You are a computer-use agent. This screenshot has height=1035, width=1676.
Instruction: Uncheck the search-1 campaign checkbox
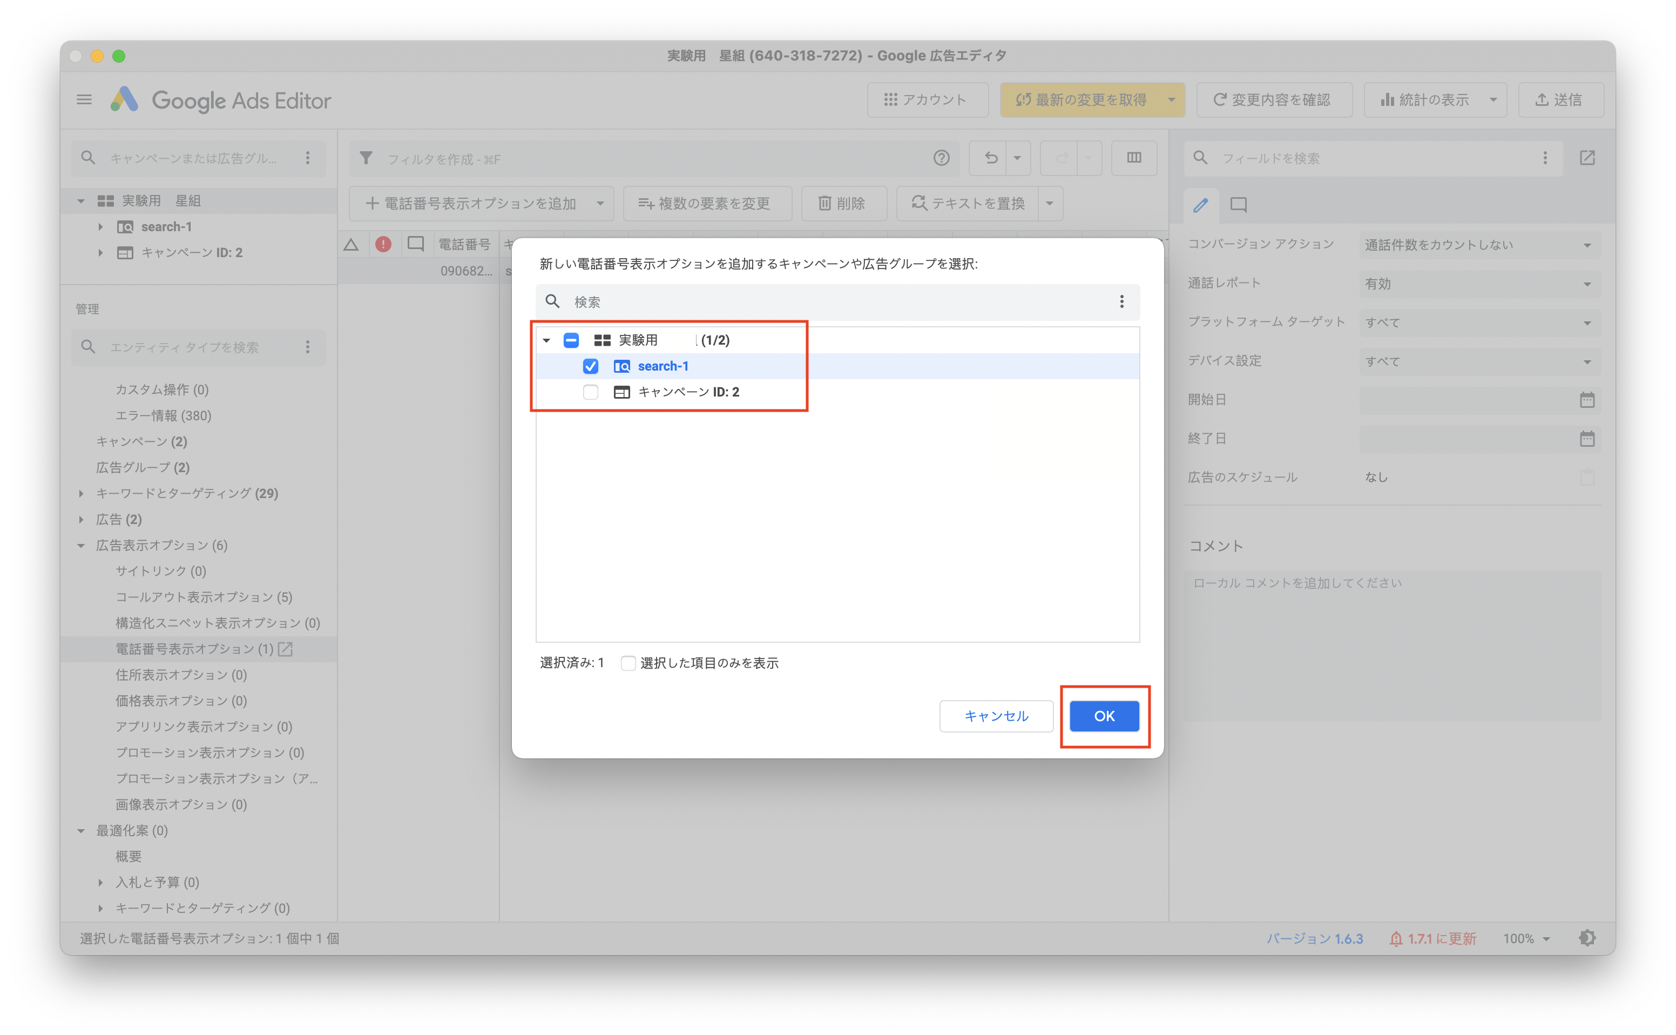[x=590, y=366]
